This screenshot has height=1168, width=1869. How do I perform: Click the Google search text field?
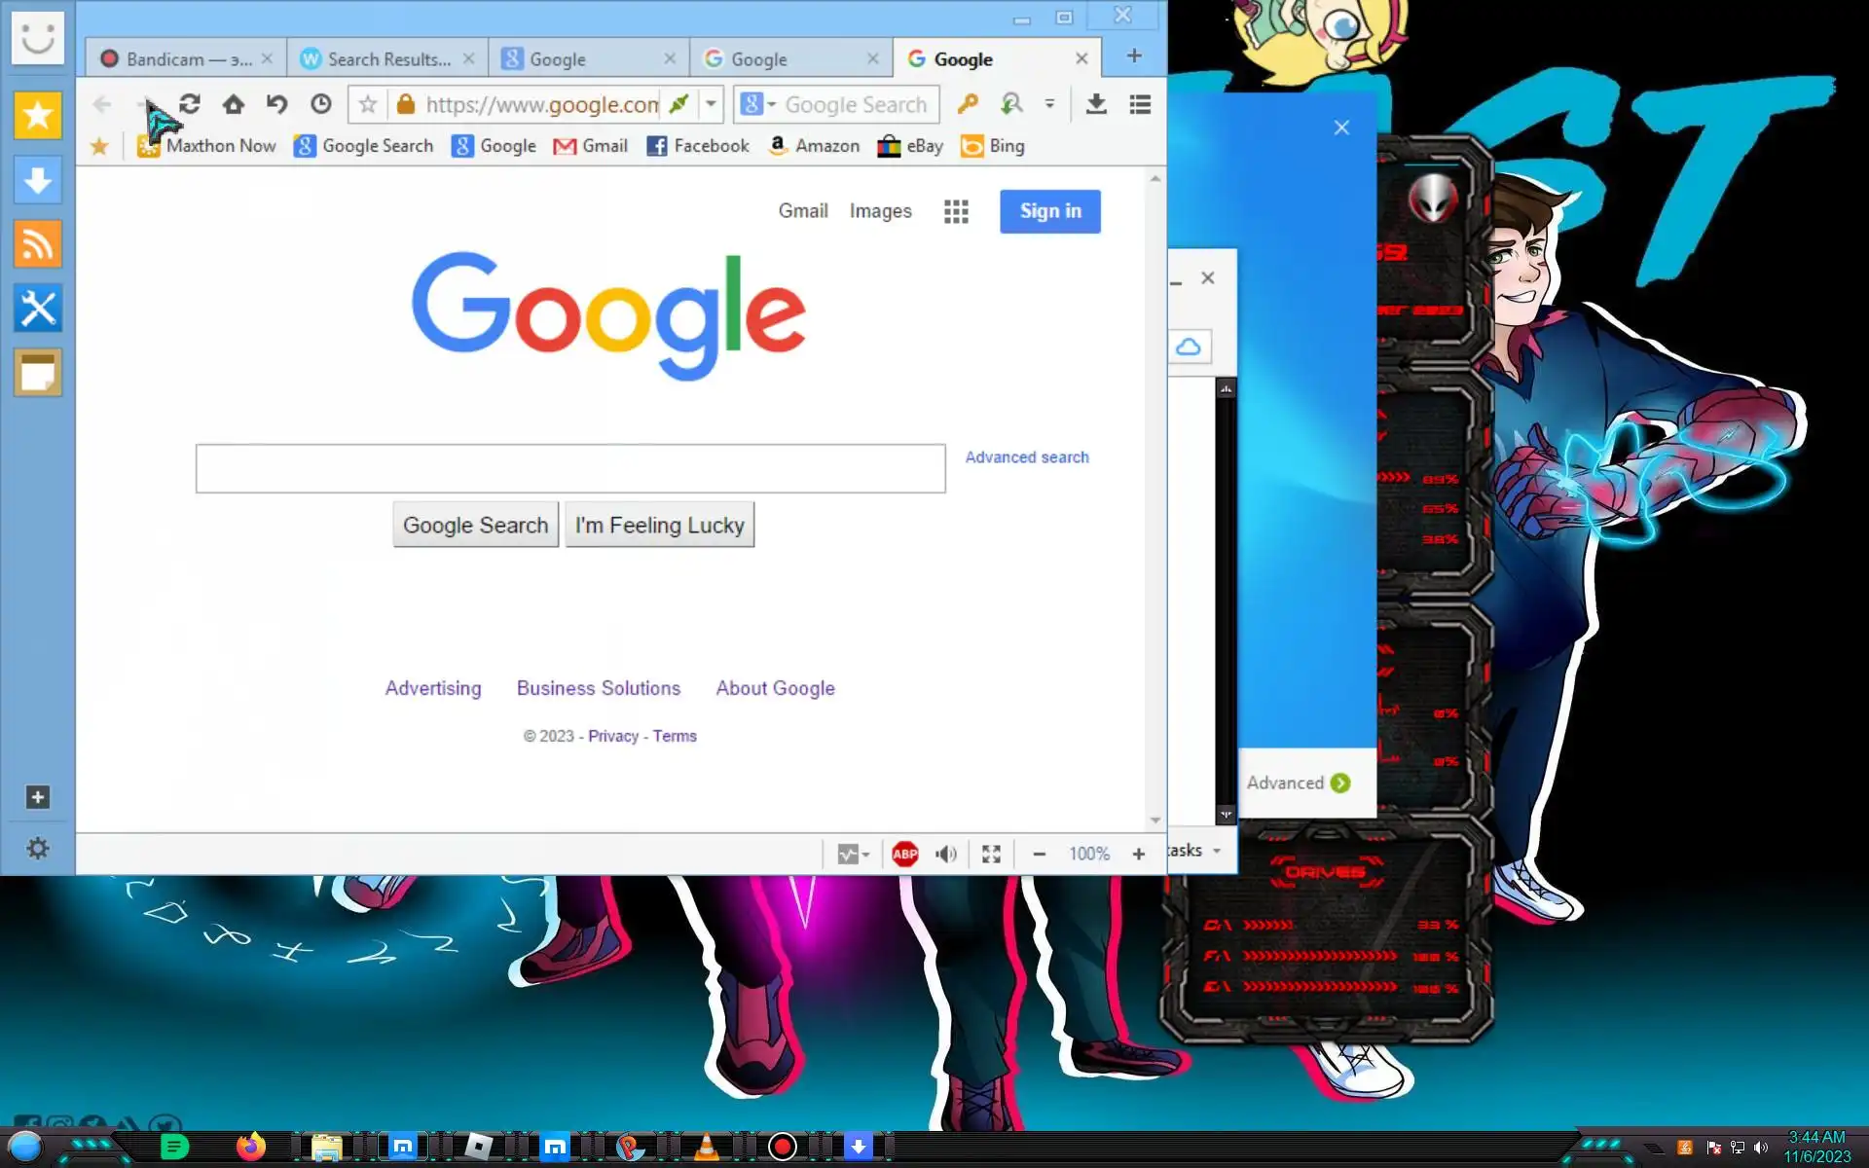[569, 468]
